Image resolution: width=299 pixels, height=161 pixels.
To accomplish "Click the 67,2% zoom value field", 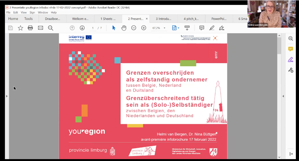I will pos(156,28).
